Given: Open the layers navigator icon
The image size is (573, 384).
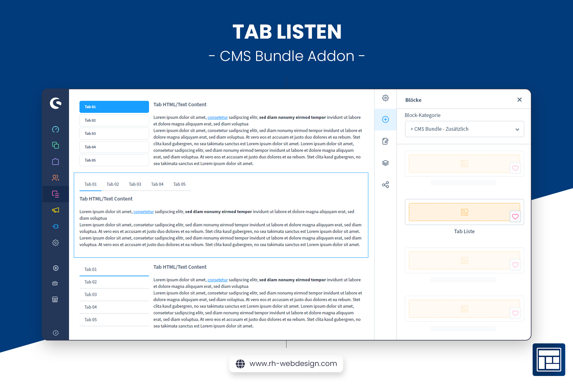Looking at the screenshot, I should [x=385, y=163].
